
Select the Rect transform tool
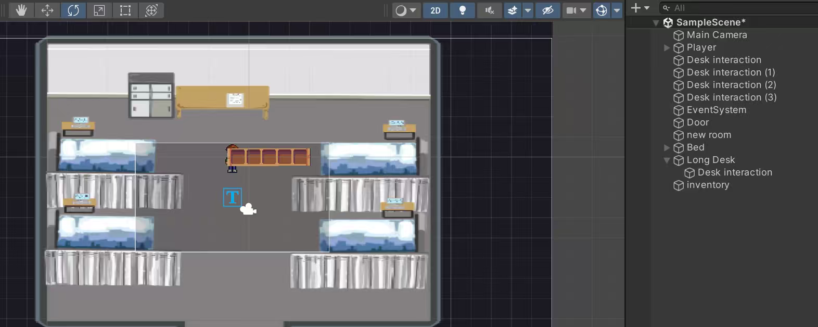tap(125, 10)
